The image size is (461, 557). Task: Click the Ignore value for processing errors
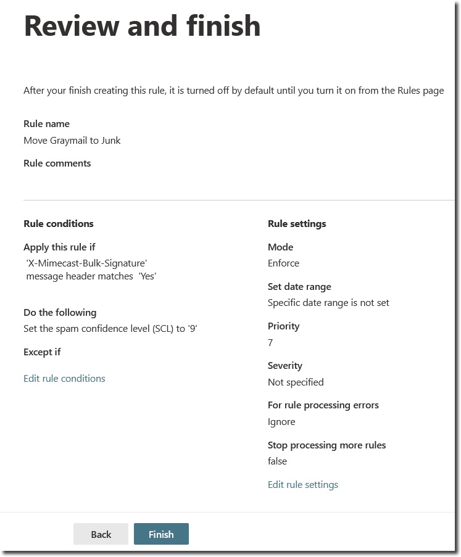281,422
